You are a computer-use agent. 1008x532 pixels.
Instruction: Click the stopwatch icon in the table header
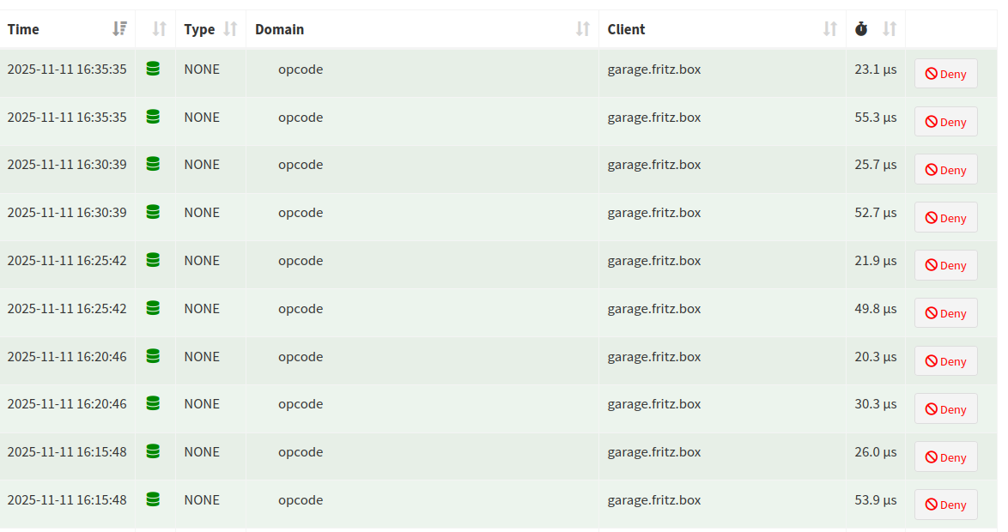coord(861,29)
